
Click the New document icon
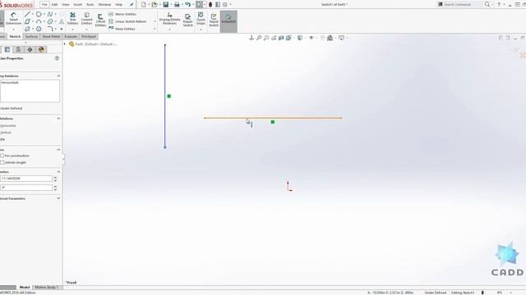click(x=144, y=4)
